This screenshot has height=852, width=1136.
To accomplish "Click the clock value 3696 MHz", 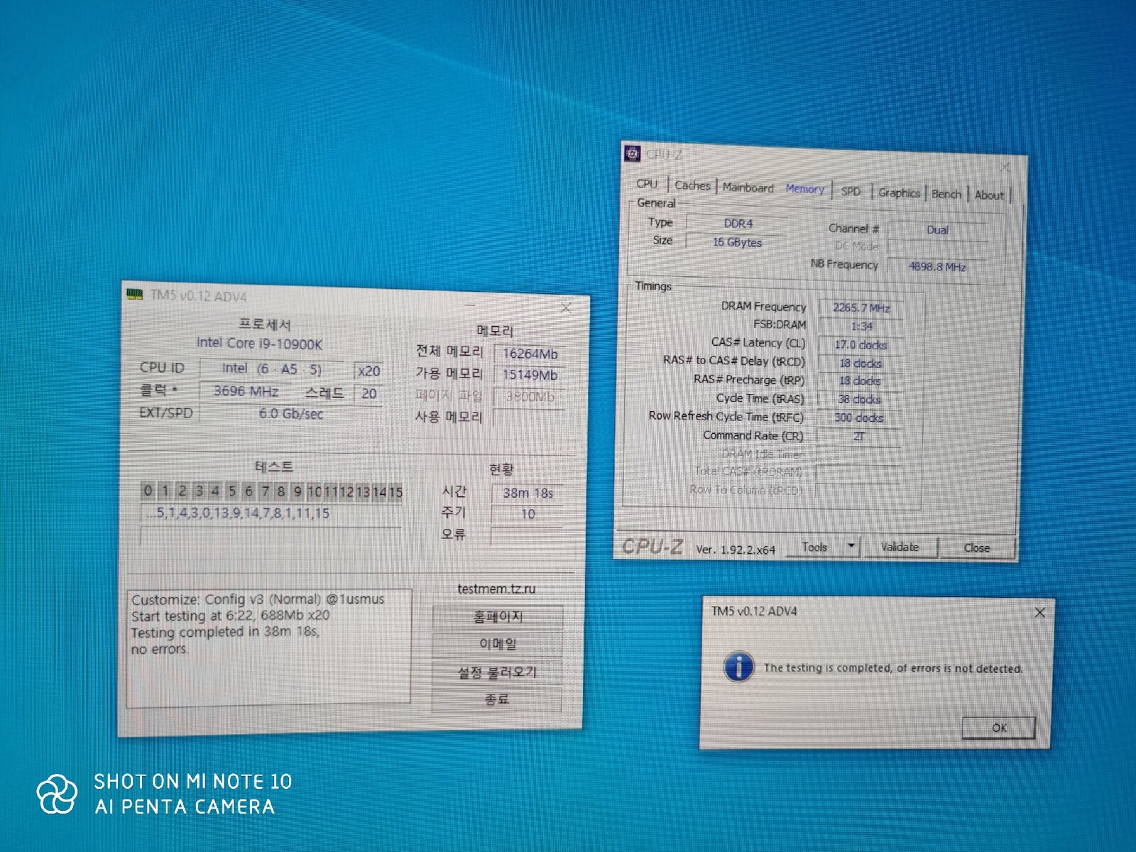I will pos(246,391).
